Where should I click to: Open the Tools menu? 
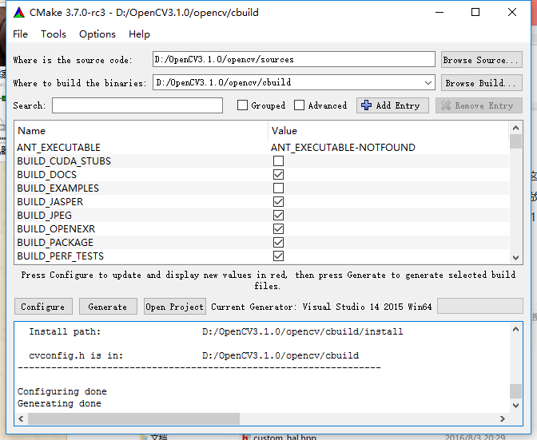54,34
